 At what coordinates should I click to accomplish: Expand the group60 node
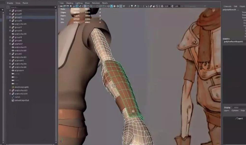tap(10, 41)
